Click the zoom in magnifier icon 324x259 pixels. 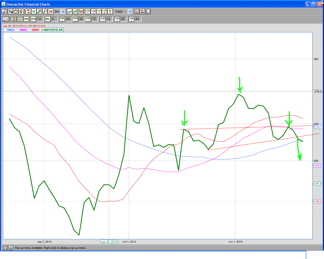tap(39, 11)
